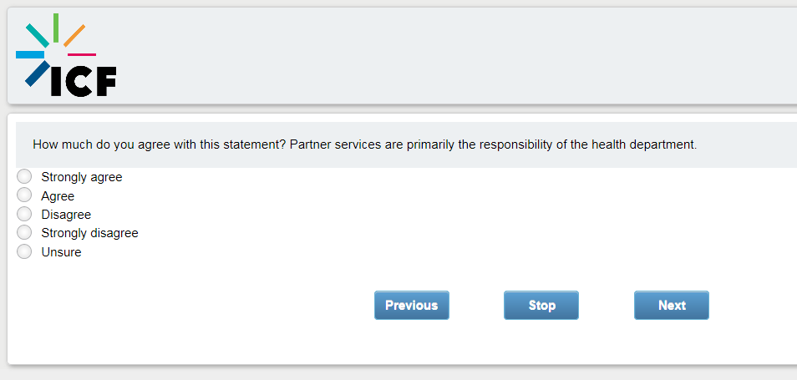
Task: Choose the Agree radio option
Action: 24,195
